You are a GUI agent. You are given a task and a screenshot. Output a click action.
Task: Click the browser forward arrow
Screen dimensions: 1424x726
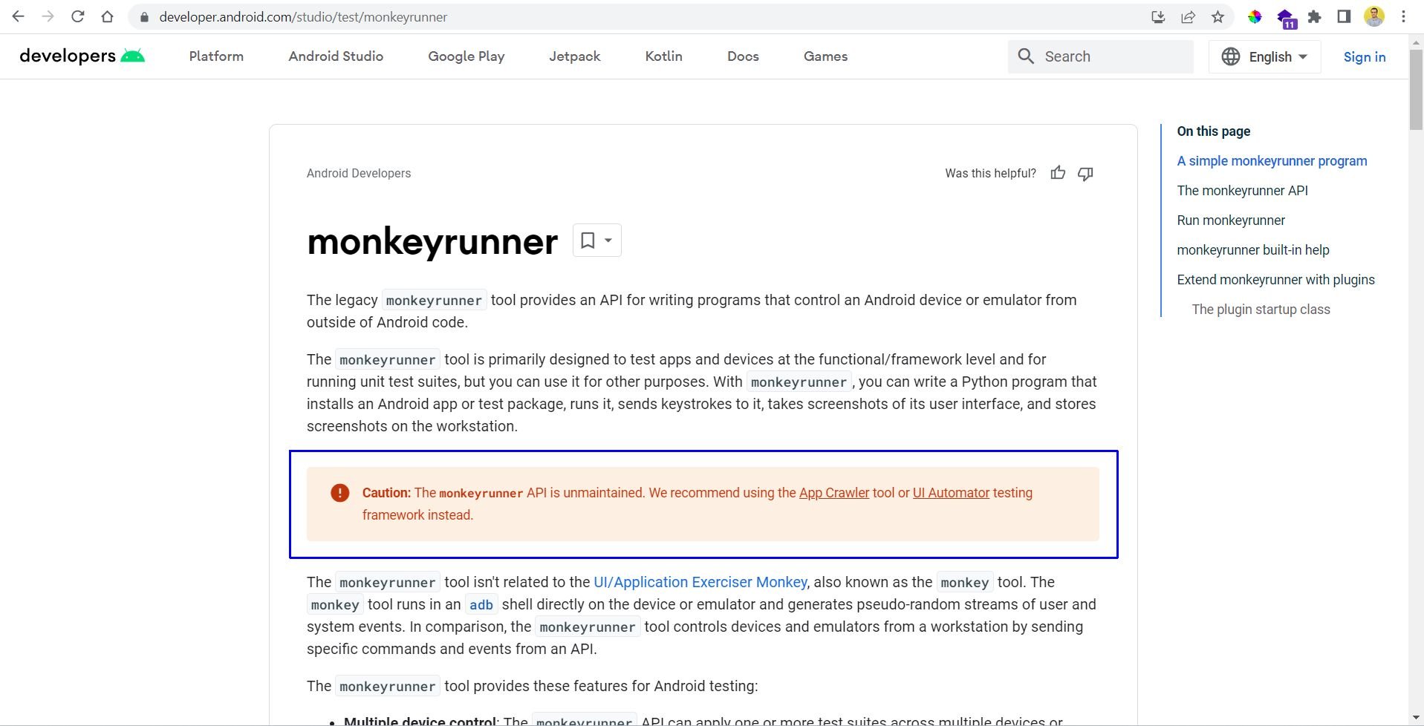click(x=48, y=16)
